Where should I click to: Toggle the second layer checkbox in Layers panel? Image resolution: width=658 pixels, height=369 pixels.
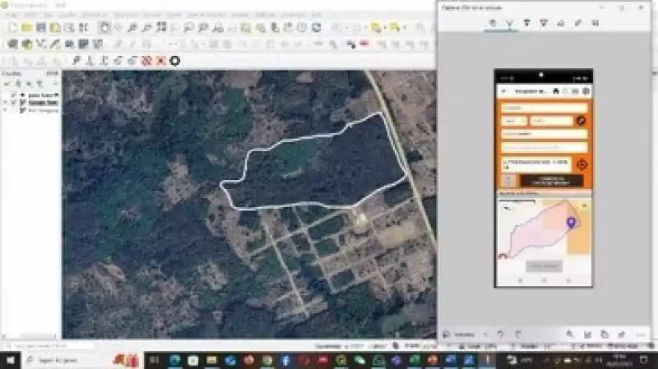click(x=14, y=102)
